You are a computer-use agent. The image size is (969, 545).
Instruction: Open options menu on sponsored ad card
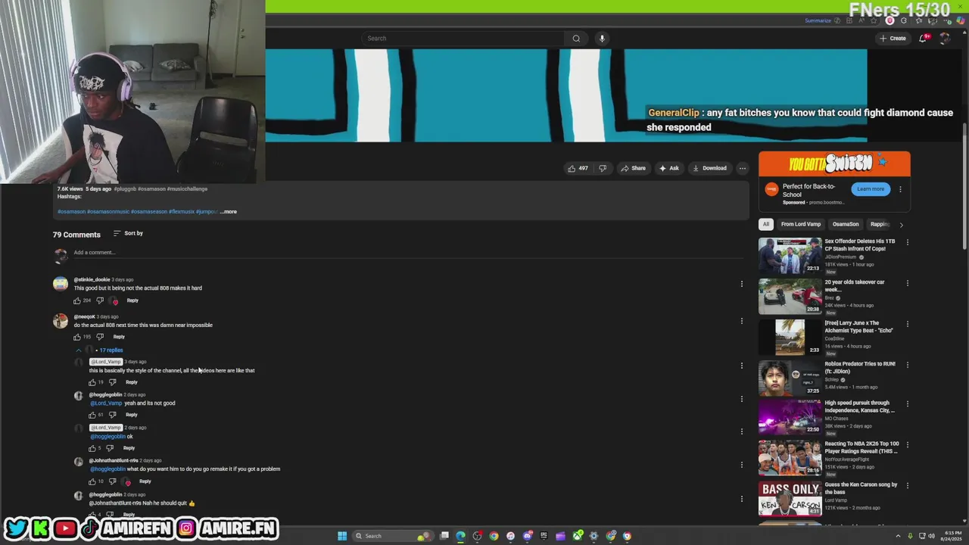tap(900, 189)
